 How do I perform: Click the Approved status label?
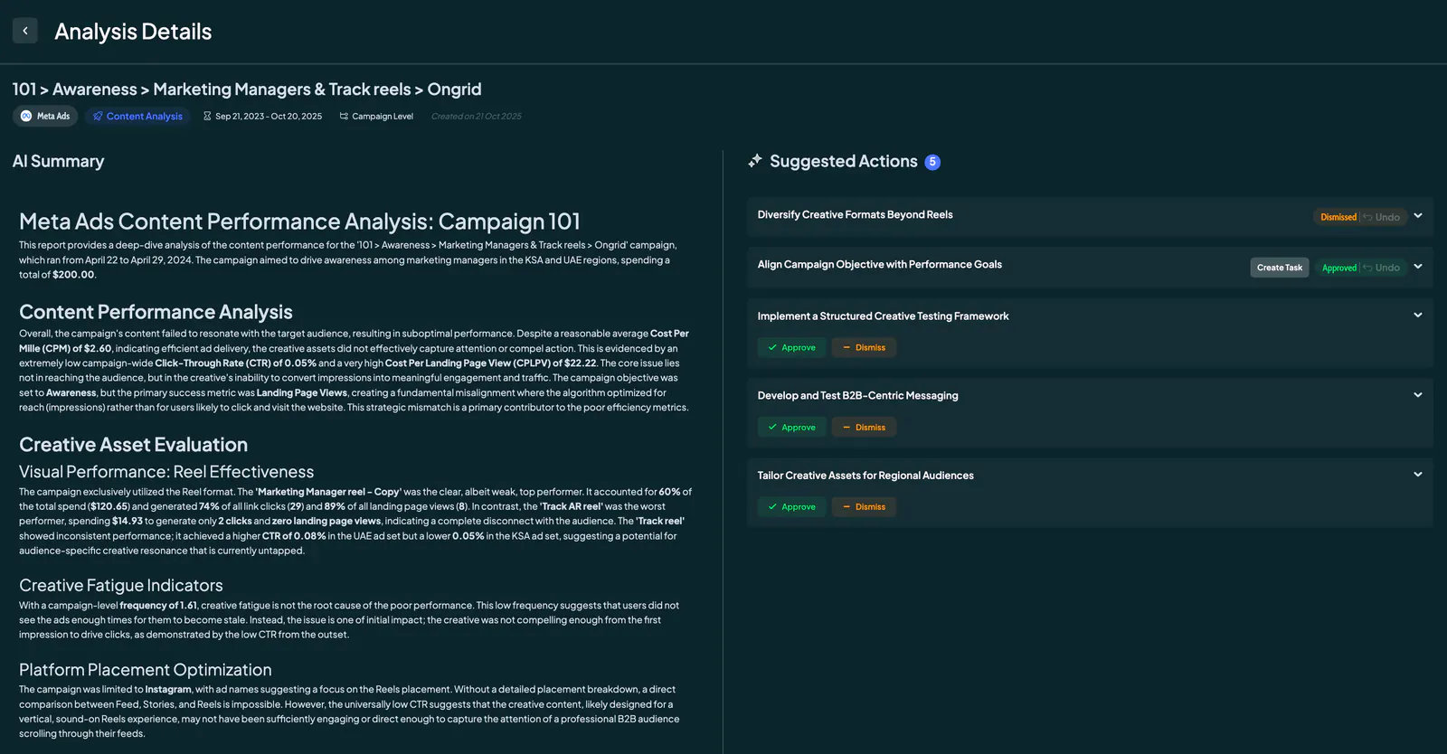click(x=1339, y=268)
